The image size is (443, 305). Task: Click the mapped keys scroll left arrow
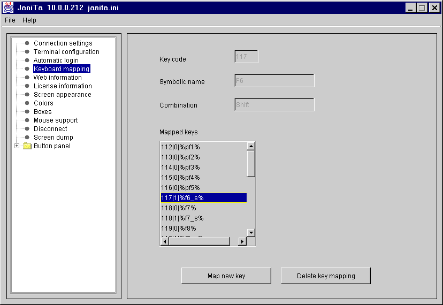tap(165, 241)
